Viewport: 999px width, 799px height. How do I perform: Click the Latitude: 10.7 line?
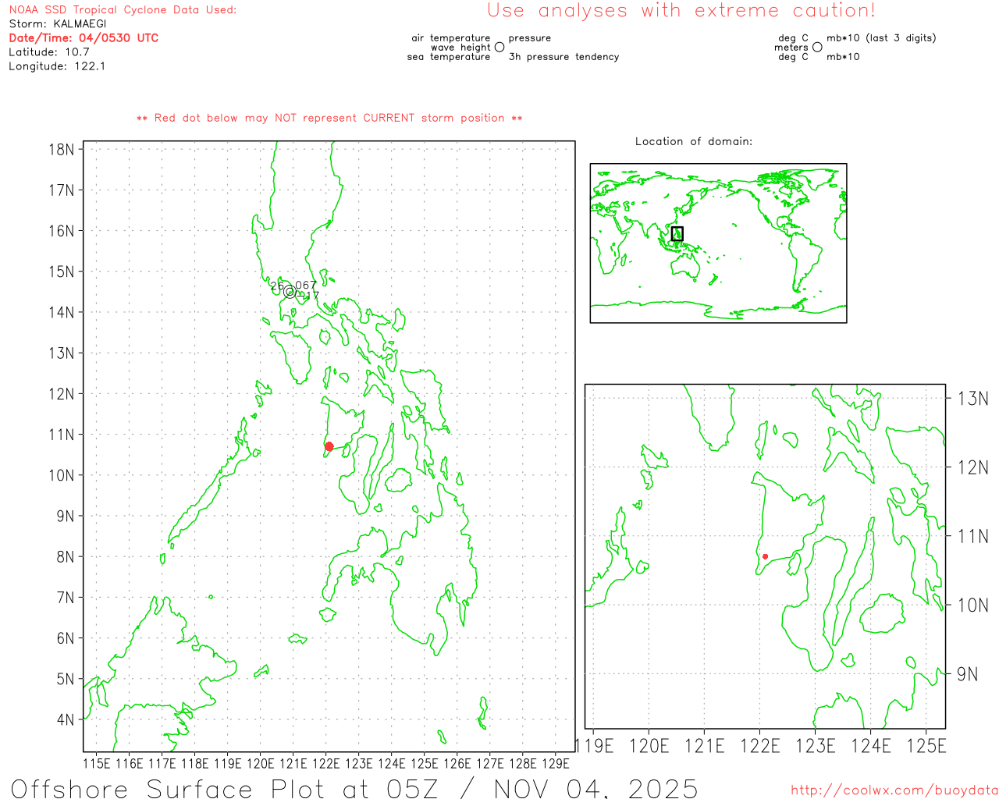tap(49, 52)
